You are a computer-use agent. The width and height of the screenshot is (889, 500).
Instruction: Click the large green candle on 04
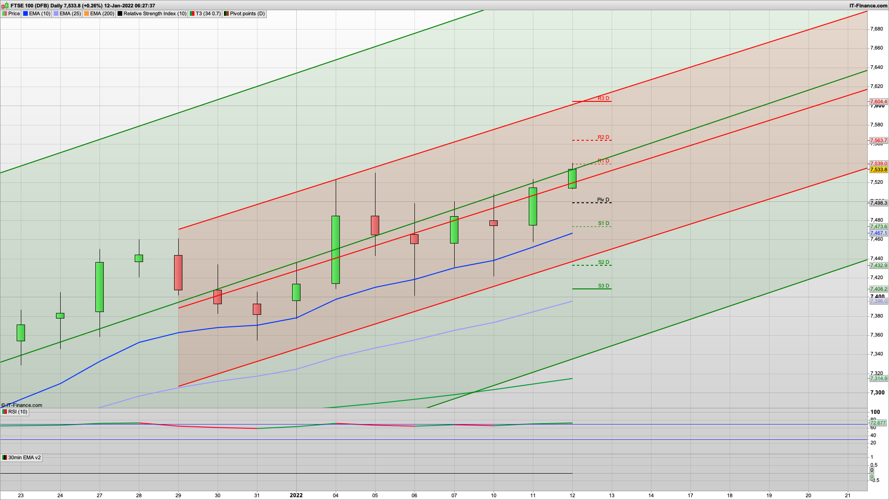tap(336, 250)
